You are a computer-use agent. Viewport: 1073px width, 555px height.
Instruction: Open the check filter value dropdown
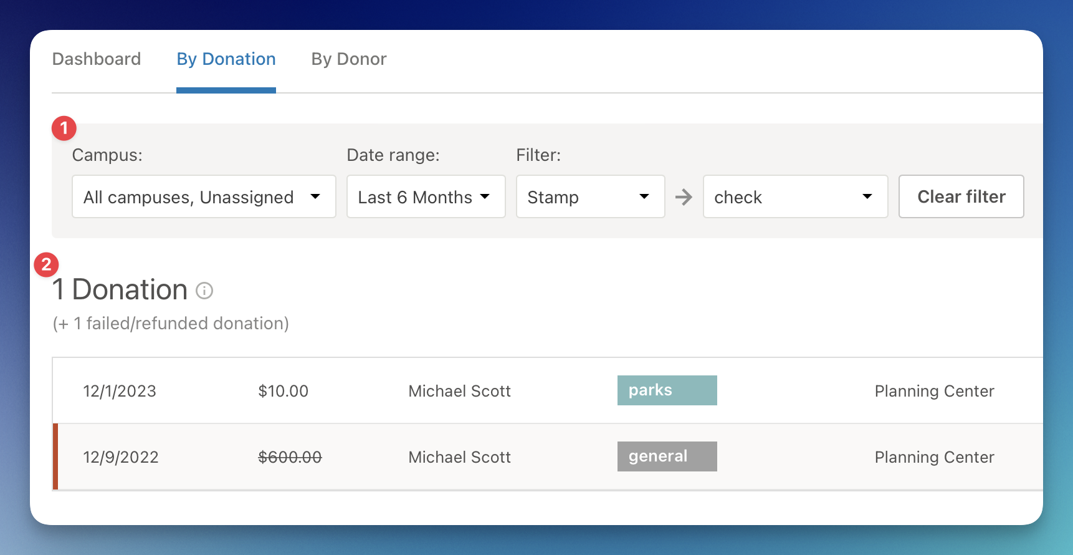[x=794, y=197]
